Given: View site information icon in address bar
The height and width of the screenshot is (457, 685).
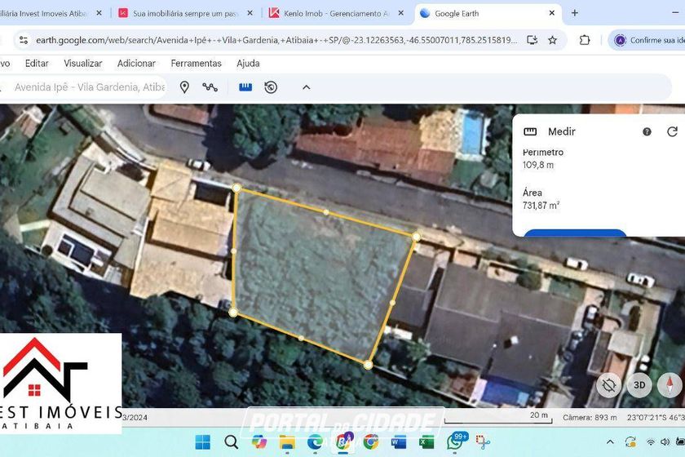Looking at the screenshot, I should tap(24, 40).
